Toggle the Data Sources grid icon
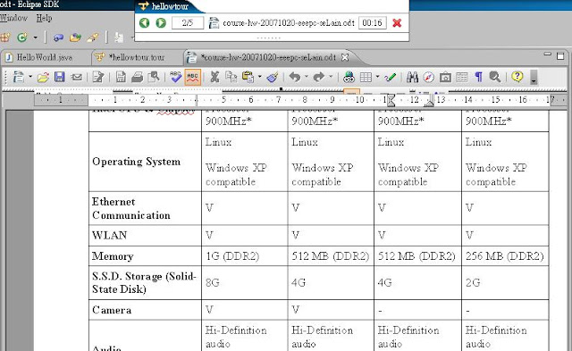 pyautogui.click(x=462, y=77)
